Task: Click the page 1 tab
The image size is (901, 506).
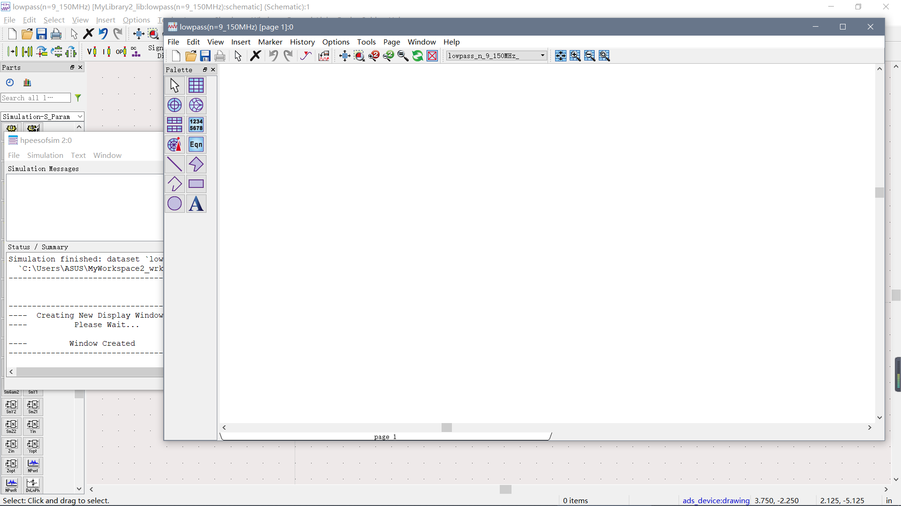Action: pyautogui.click(x=385, y=437)
